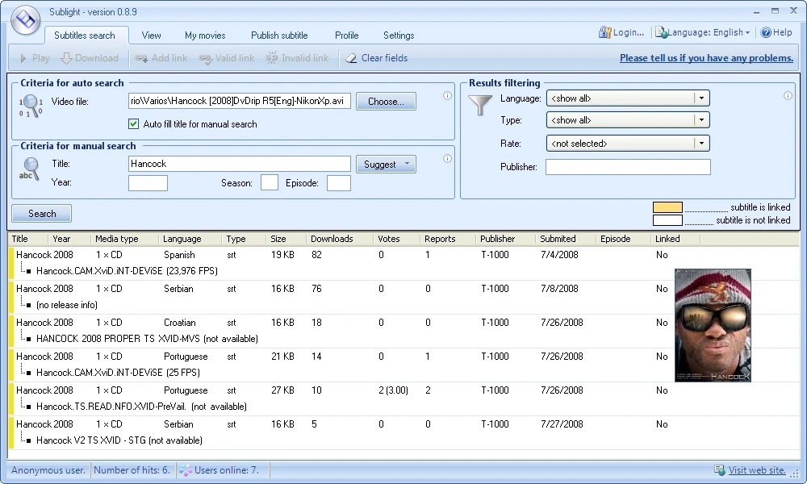The height and width of the screenshot is (484, 807).
Task: Click the Publisher filter text field
Action: point(628,167)
